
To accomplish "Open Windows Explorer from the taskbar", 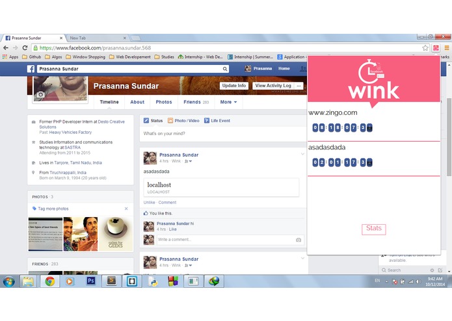I will tap(28, 281).
